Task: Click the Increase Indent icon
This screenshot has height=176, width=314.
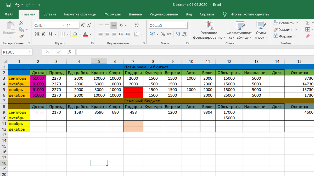Action: tap(127, 34)
